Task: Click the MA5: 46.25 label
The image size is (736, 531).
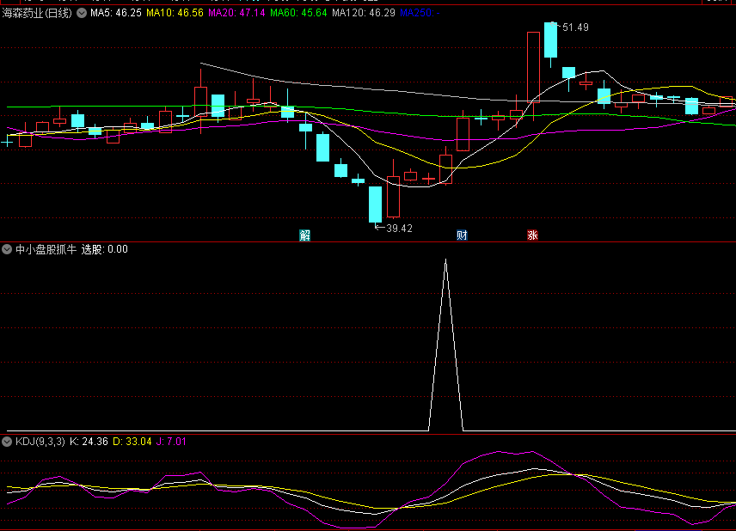Action: (116, 13)
